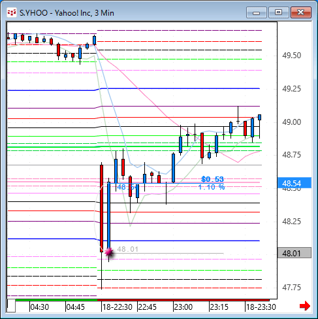Click the 18-22:30 time axis label
The width and height of the screenshot is (318, 319).
click(x=118, y=307)
